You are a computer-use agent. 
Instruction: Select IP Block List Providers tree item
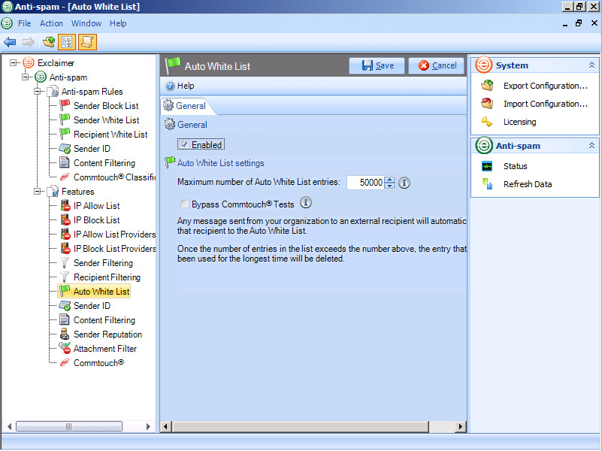coord(114,248)
